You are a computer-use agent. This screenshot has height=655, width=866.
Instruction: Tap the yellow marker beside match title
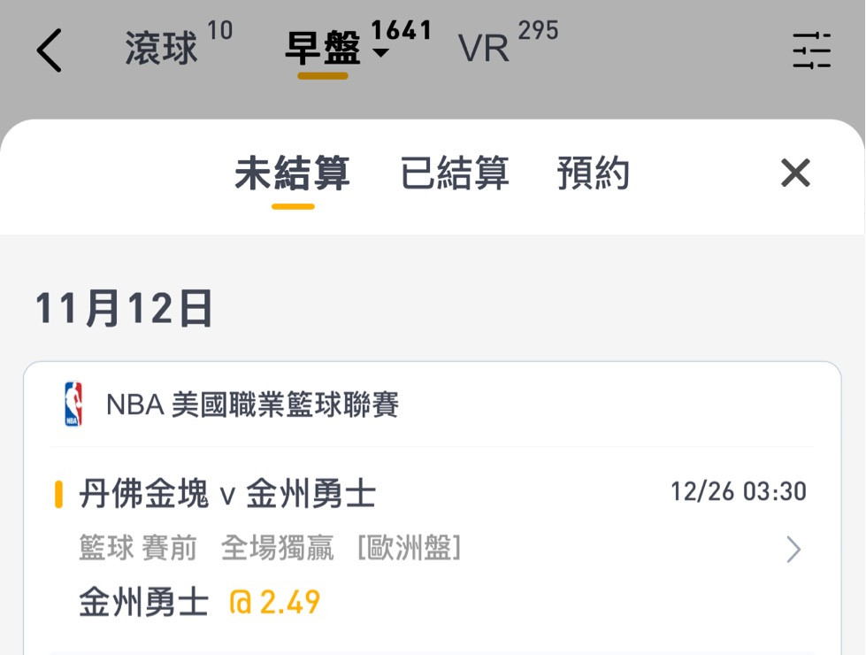click(x=58, y=494)
